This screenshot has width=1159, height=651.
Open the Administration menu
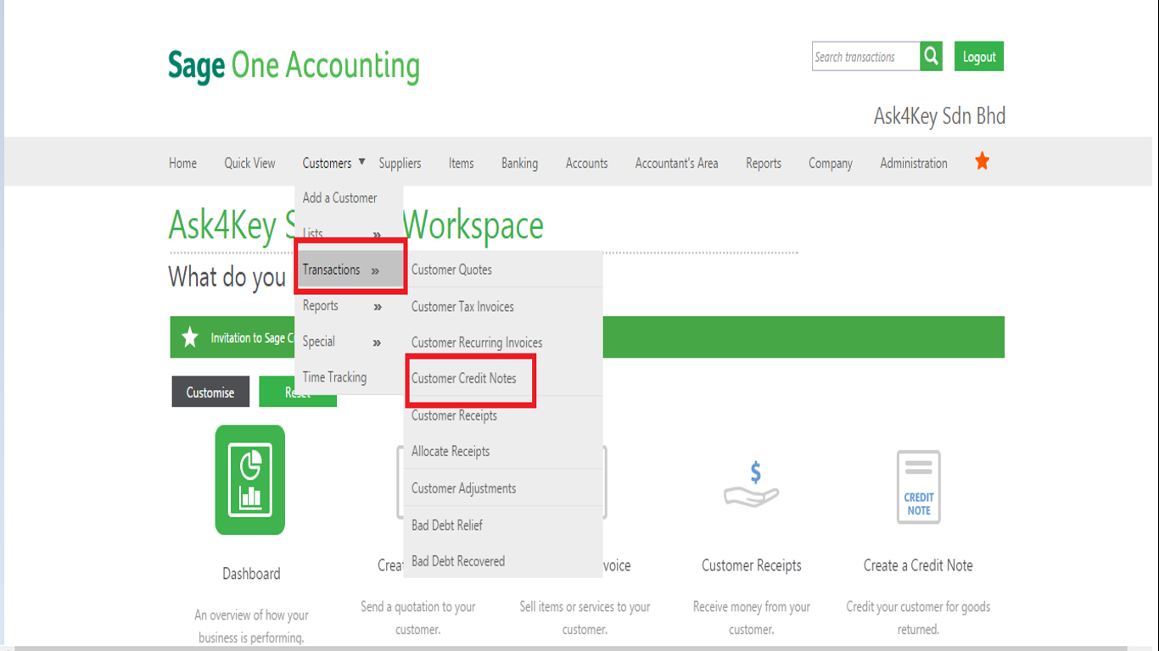point(913,163)
